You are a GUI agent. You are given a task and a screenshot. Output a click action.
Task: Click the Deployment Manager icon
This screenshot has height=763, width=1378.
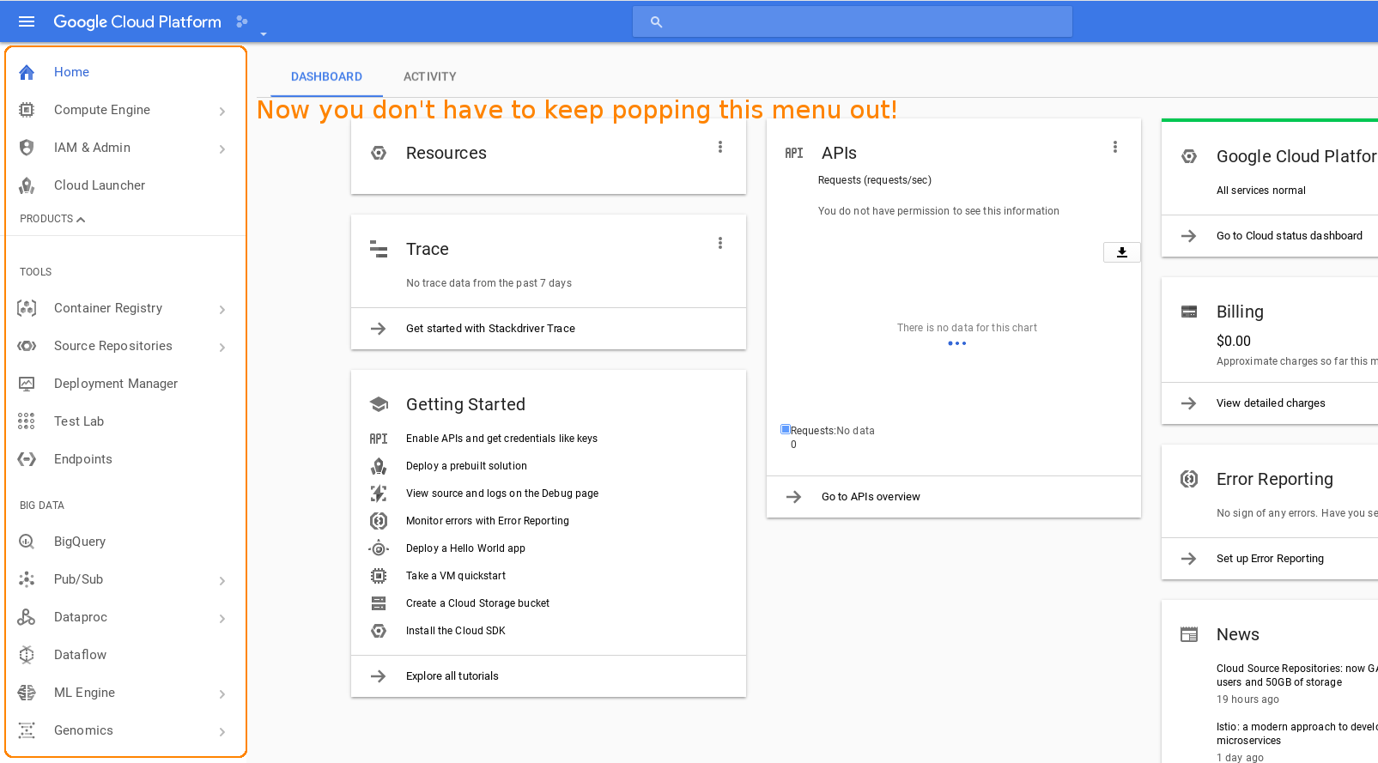(x=27, y=384)
